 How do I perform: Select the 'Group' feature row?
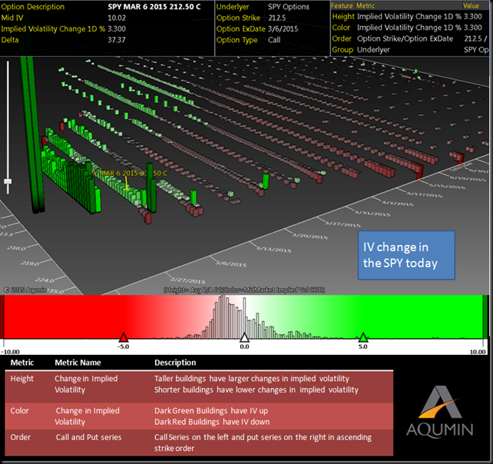(x=409, y=50)
